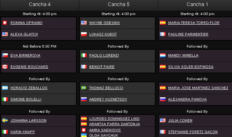Open Simone Bolelli player link

(26, 99)
